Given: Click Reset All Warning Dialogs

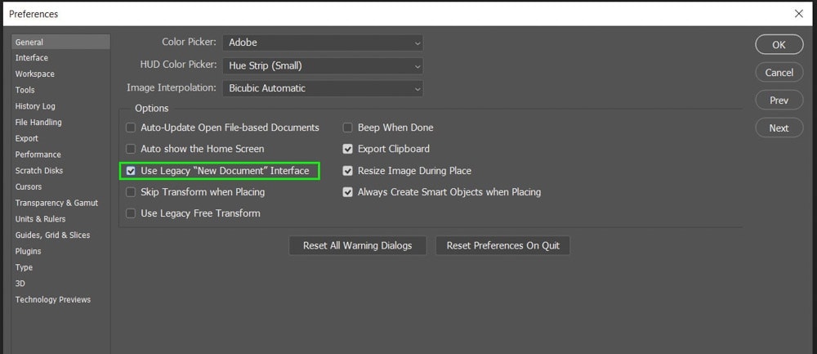Looking at the screenshot, I should [358, 245].
